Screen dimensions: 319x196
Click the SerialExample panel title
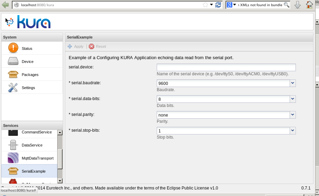(80, 37)
